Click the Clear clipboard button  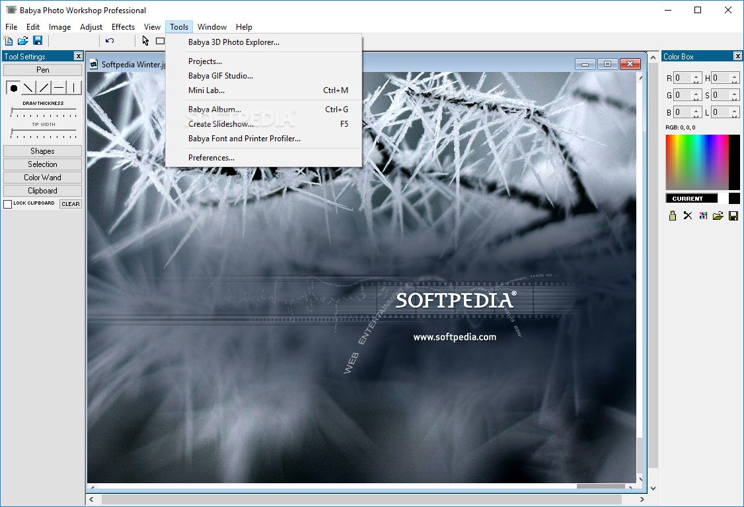71,204
